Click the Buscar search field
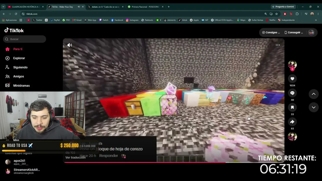The height and width of the screenshot is (181, 322). [25, 39]
